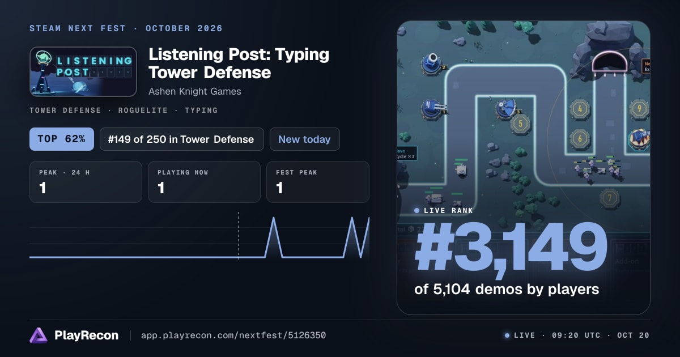Screen dimensions: 680x357
Task: Click the tower slot numbered 7 in screenshot
Action: click(x=610, y=198)
